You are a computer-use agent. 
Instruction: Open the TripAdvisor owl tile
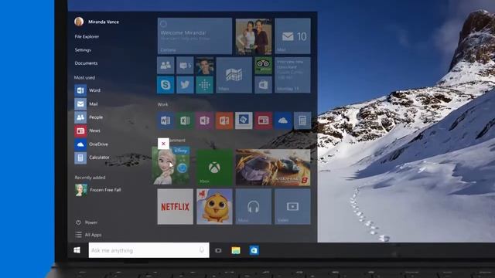point(263,66)
